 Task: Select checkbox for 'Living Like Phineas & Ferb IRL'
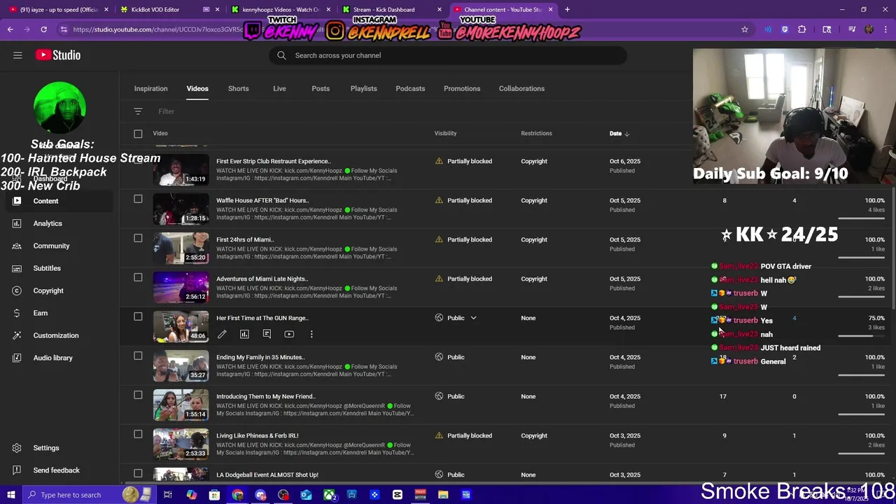click(x=138, y=435)
